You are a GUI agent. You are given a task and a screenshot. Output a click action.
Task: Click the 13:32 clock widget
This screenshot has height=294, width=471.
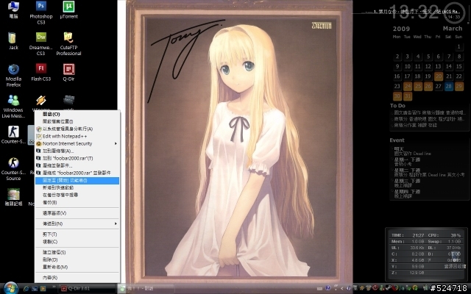point(414,12)
